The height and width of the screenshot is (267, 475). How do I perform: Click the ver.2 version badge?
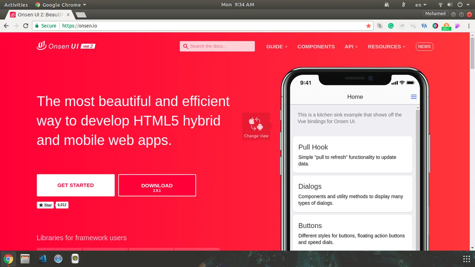coord(88,46)
